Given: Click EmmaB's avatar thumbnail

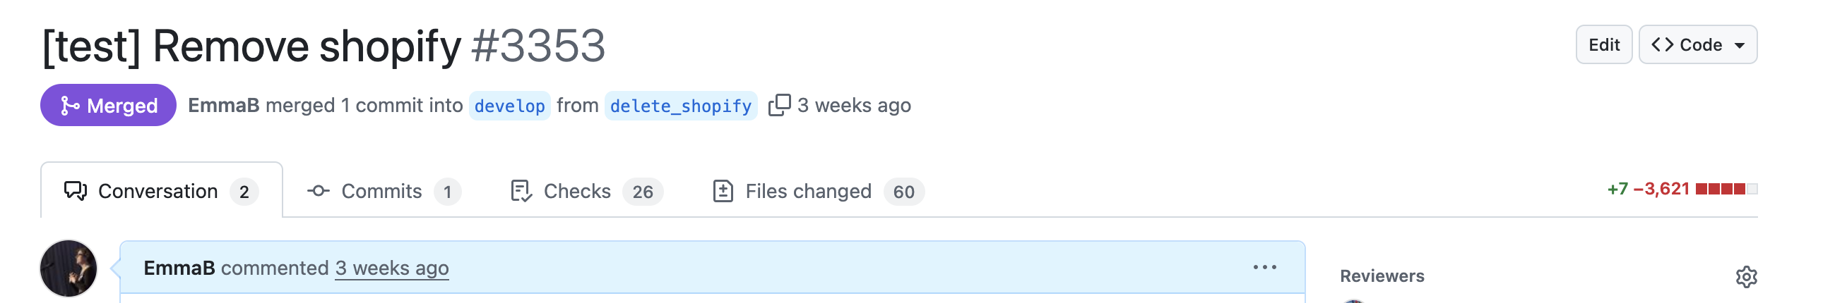Looking at the screenshot, I should click(69, 268).
